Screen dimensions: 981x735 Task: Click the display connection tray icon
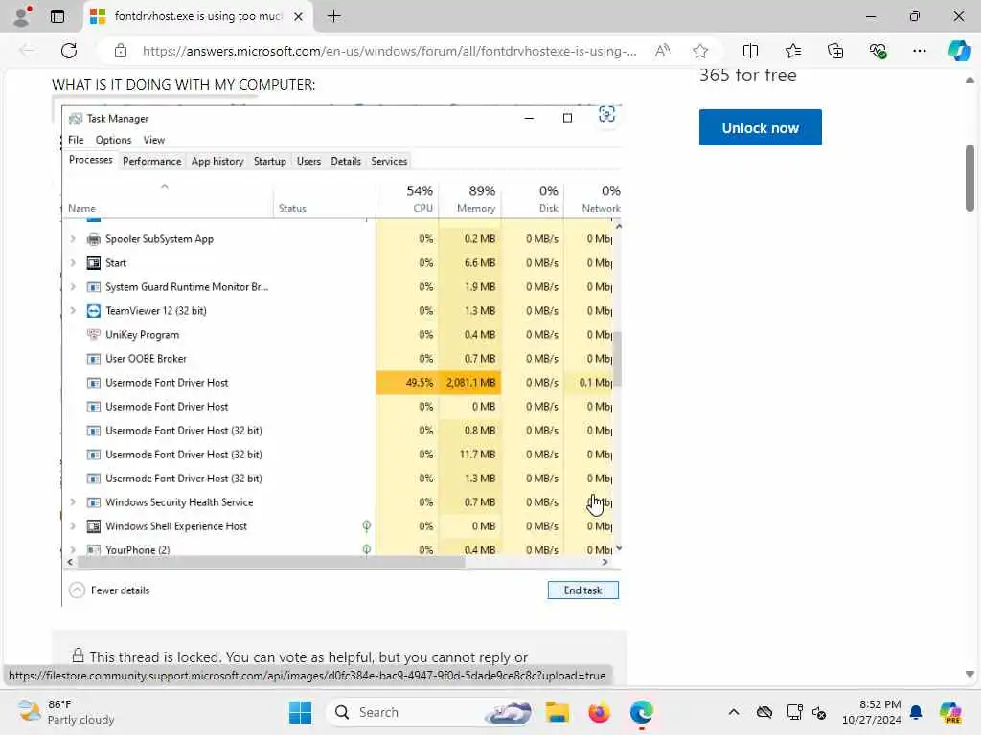(x=794, y=712)
